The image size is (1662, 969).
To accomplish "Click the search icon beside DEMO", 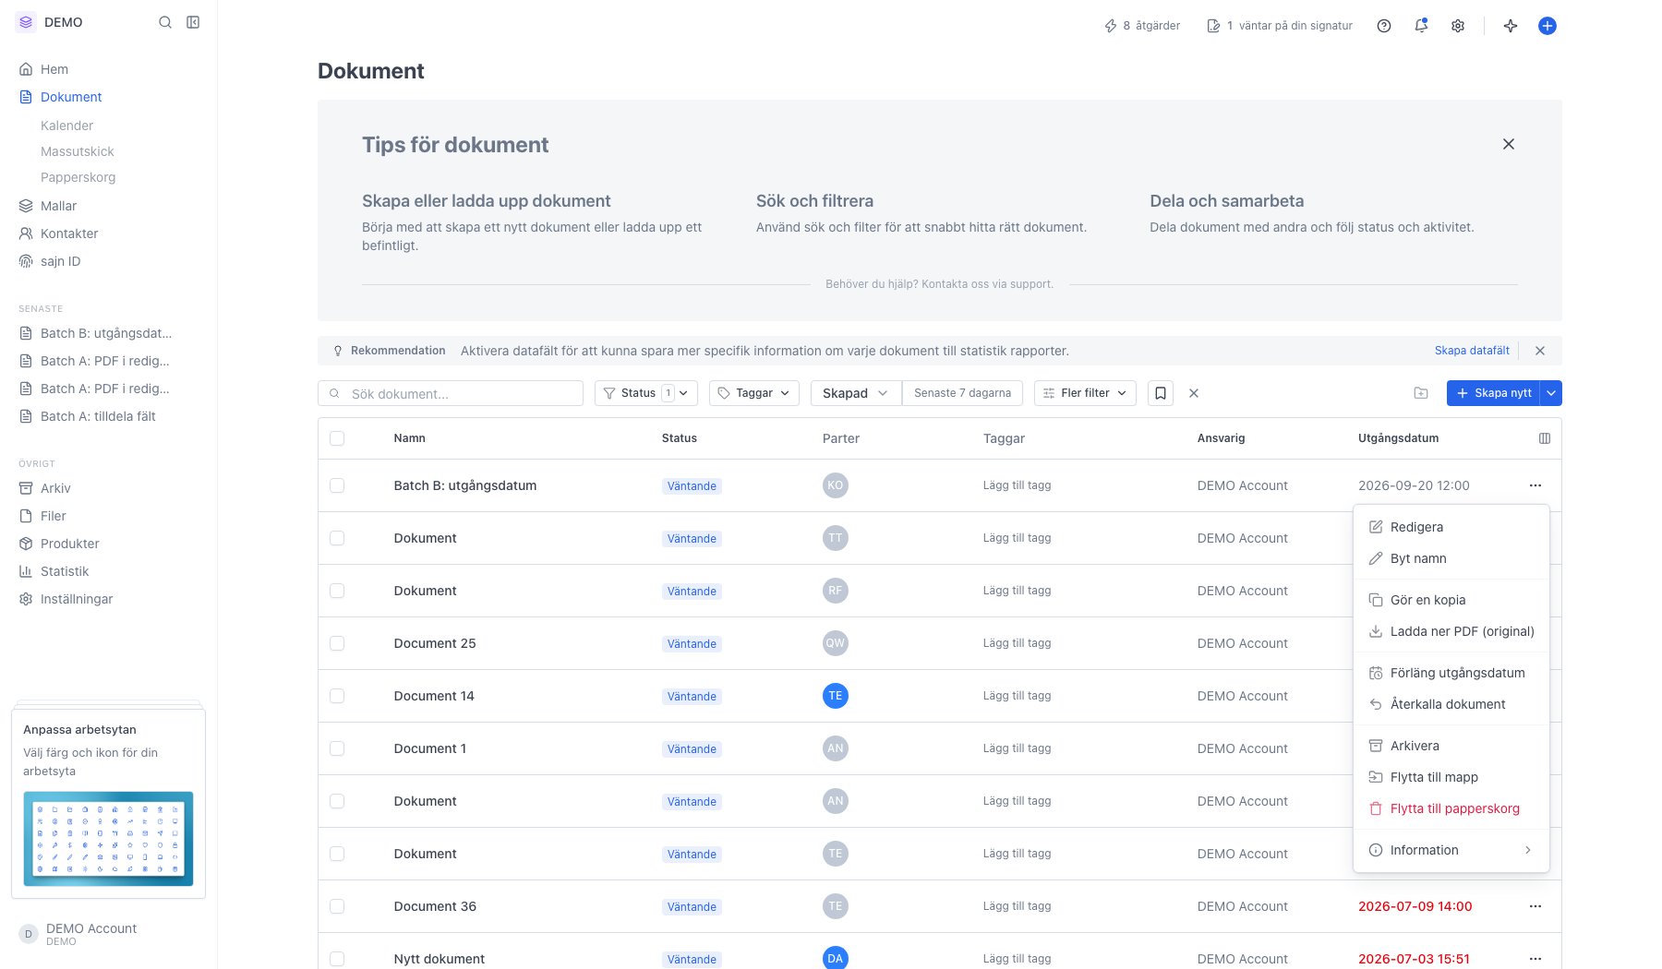I will tap(165, 22).
